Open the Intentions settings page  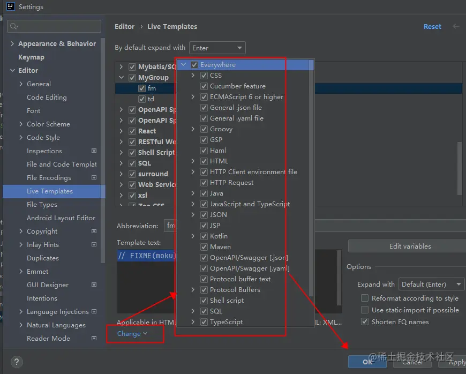(x=42, y=298)
